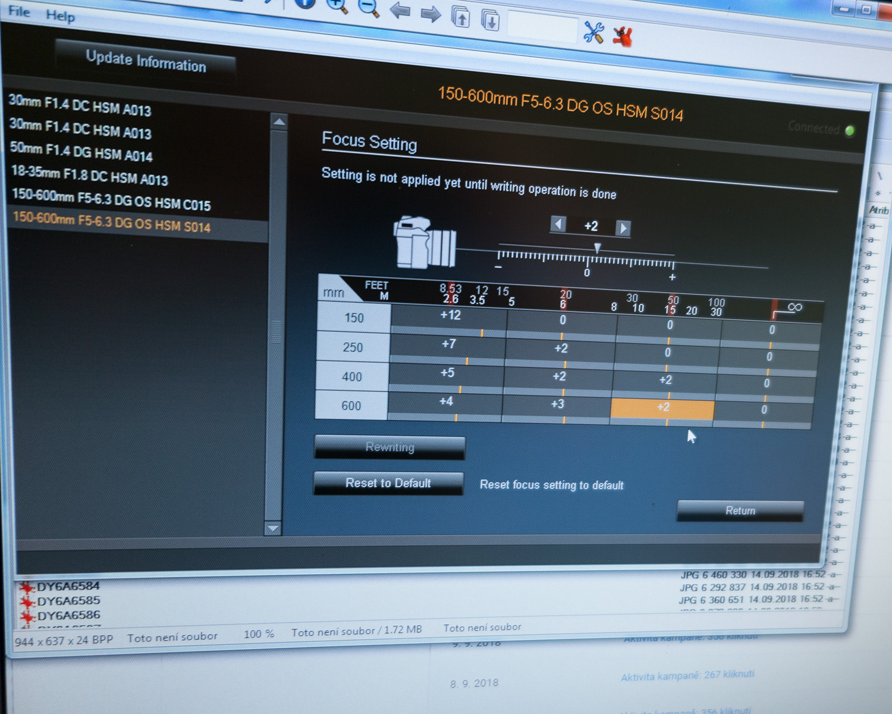Click the next page stack icon
Viewport: 892px width, 714px height.
pyautogui.click(x=489, y=20)
